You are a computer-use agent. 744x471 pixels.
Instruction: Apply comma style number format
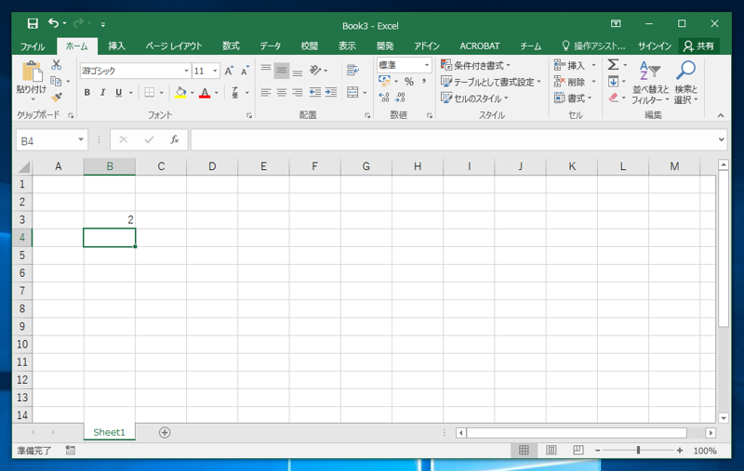coord(424,82)
